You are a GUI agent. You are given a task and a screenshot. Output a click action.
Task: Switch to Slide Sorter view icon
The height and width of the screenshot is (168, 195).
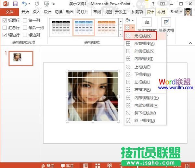tap(97, 165)
